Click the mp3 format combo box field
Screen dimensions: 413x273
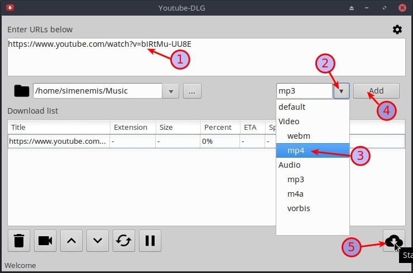[304, 91]
